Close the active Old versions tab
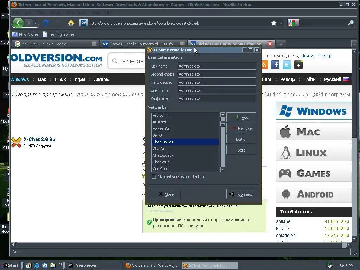The width and height of the screenshot is (360, 270). pos(270,44)
